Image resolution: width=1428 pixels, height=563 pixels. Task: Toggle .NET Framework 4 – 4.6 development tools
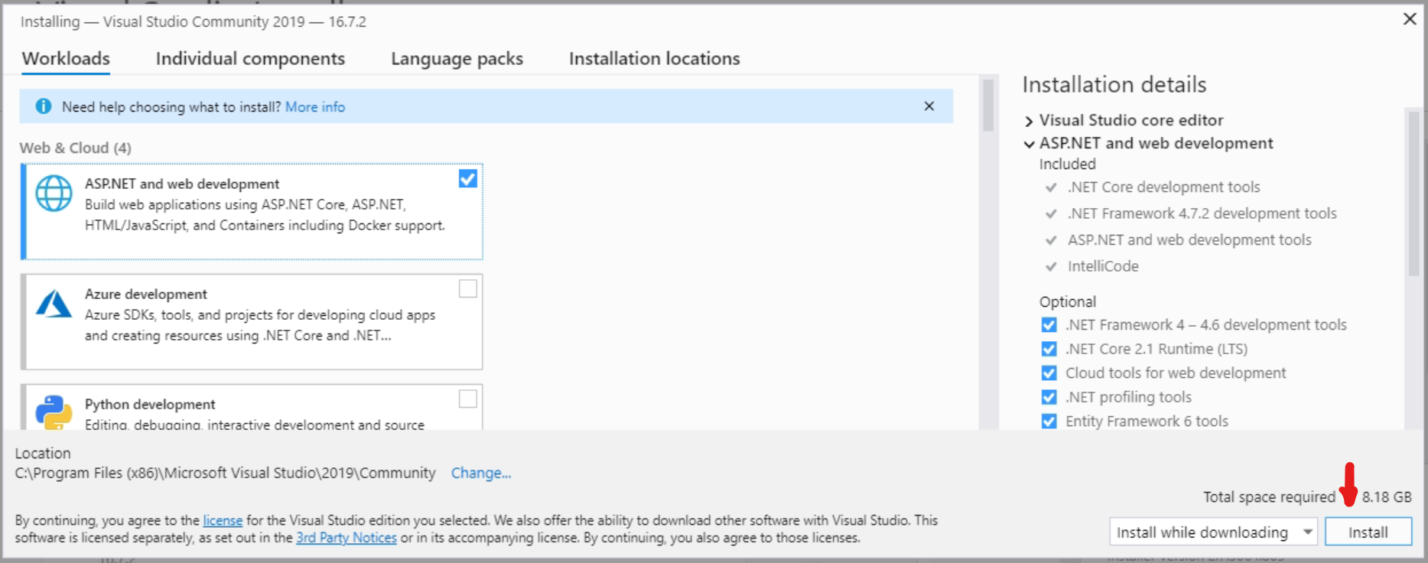[1049, 325]
